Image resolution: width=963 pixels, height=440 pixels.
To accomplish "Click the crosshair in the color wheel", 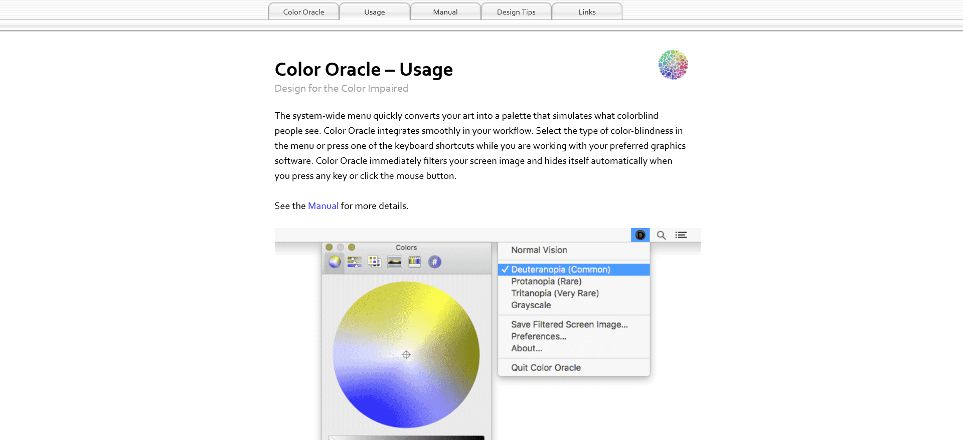I will click(x=406, y=355).
